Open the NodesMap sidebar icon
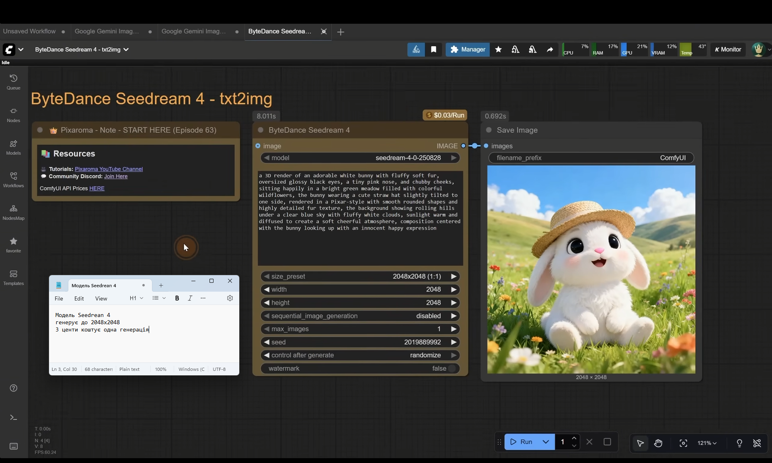This screenshot has height=463, width=772. [x=13, y=212]
